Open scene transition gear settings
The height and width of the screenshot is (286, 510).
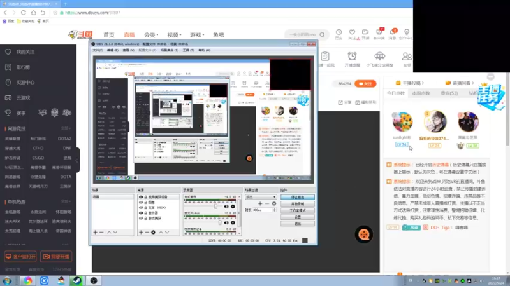pos(274,203)
